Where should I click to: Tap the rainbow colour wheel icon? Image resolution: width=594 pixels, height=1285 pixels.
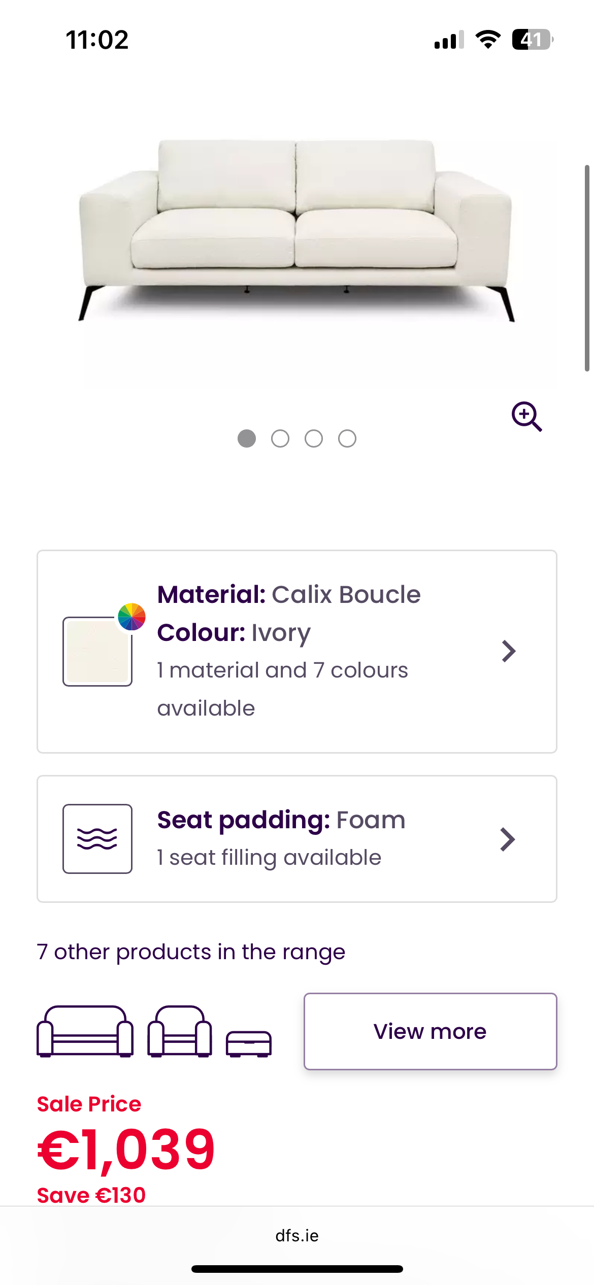tap(131, 617)
